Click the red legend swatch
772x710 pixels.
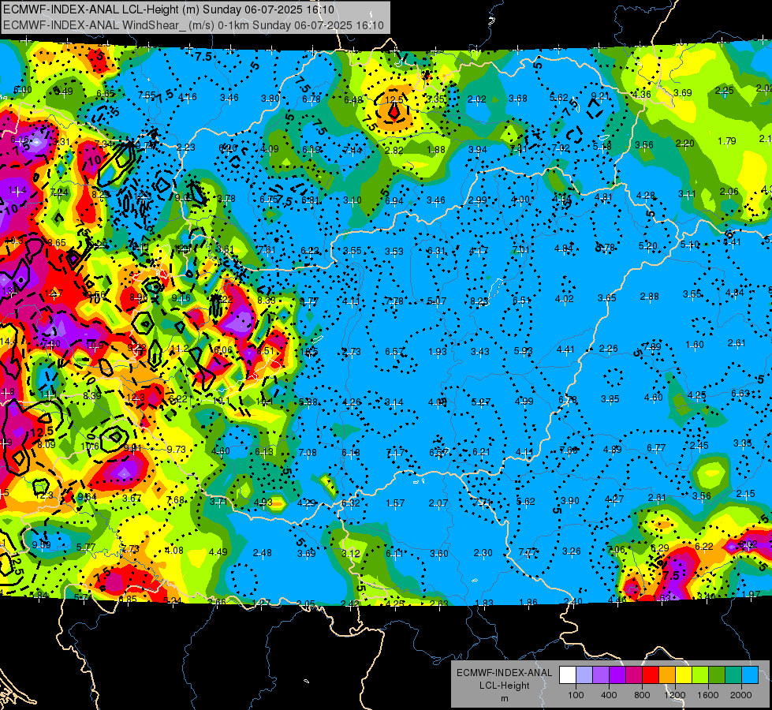[651, 675]
